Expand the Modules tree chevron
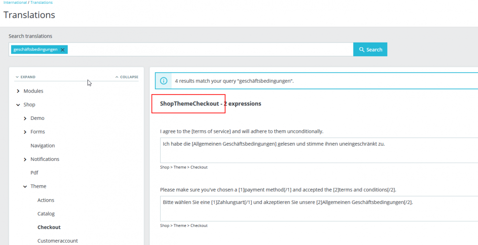Screen dimensions: 478x245 pos(18,91)
